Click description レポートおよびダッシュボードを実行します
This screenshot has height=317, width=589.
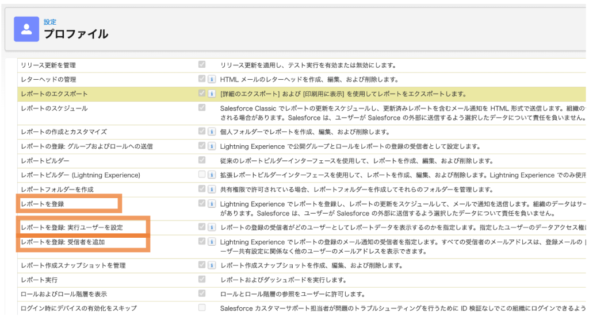click(284, 280)
